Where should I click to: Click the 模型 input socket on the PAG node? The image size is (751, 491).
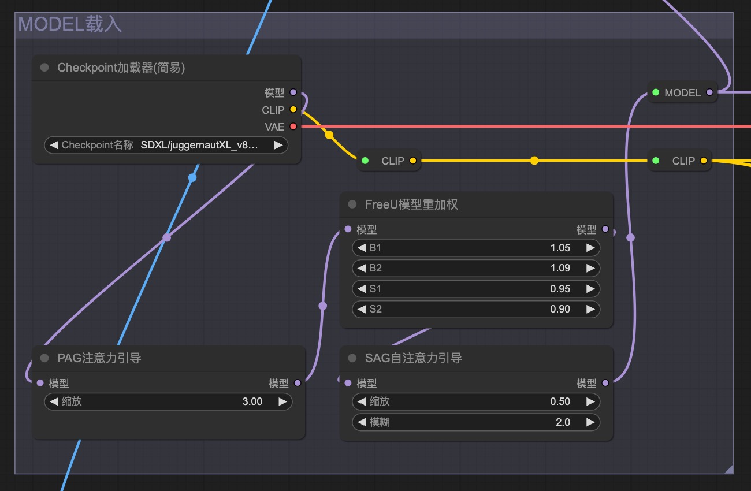39,383
